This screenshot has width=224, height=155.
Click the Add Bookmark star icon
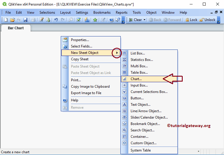pyautogui.click(x=95, y=20)
